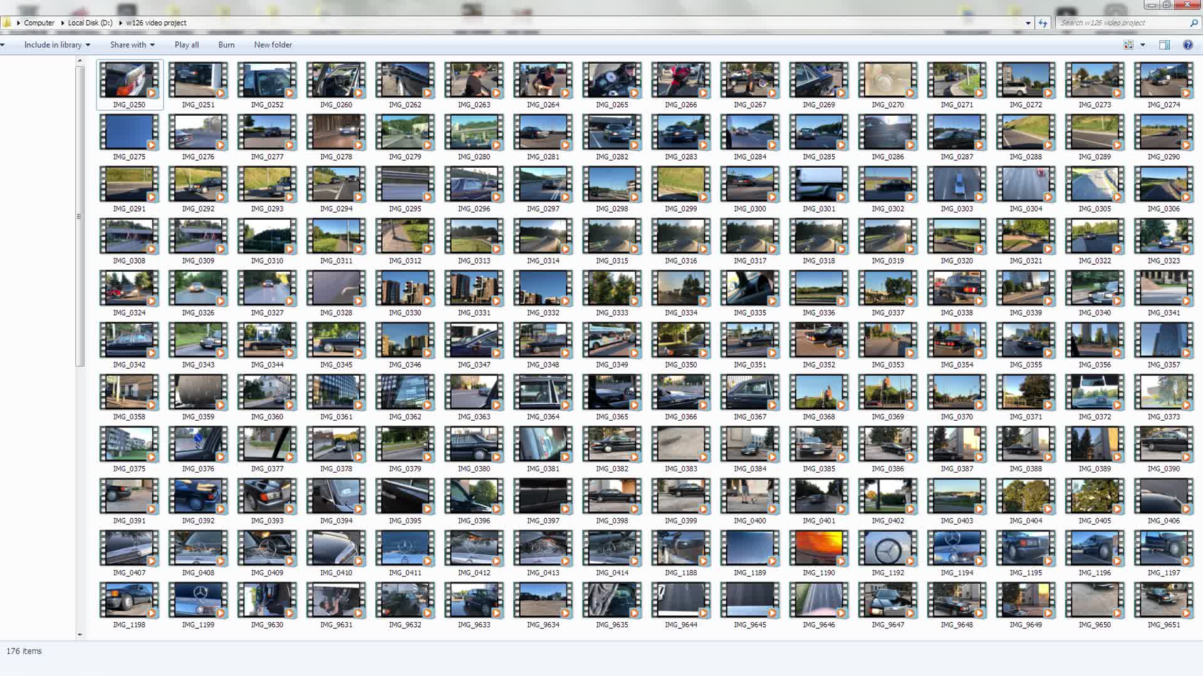Select video file IMG_0323
The image size is (1203, 676).
[x=1164, y=241]
